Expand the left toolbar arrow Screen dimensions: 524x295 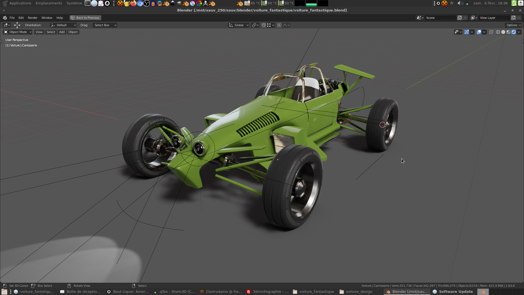coord(1,42)
